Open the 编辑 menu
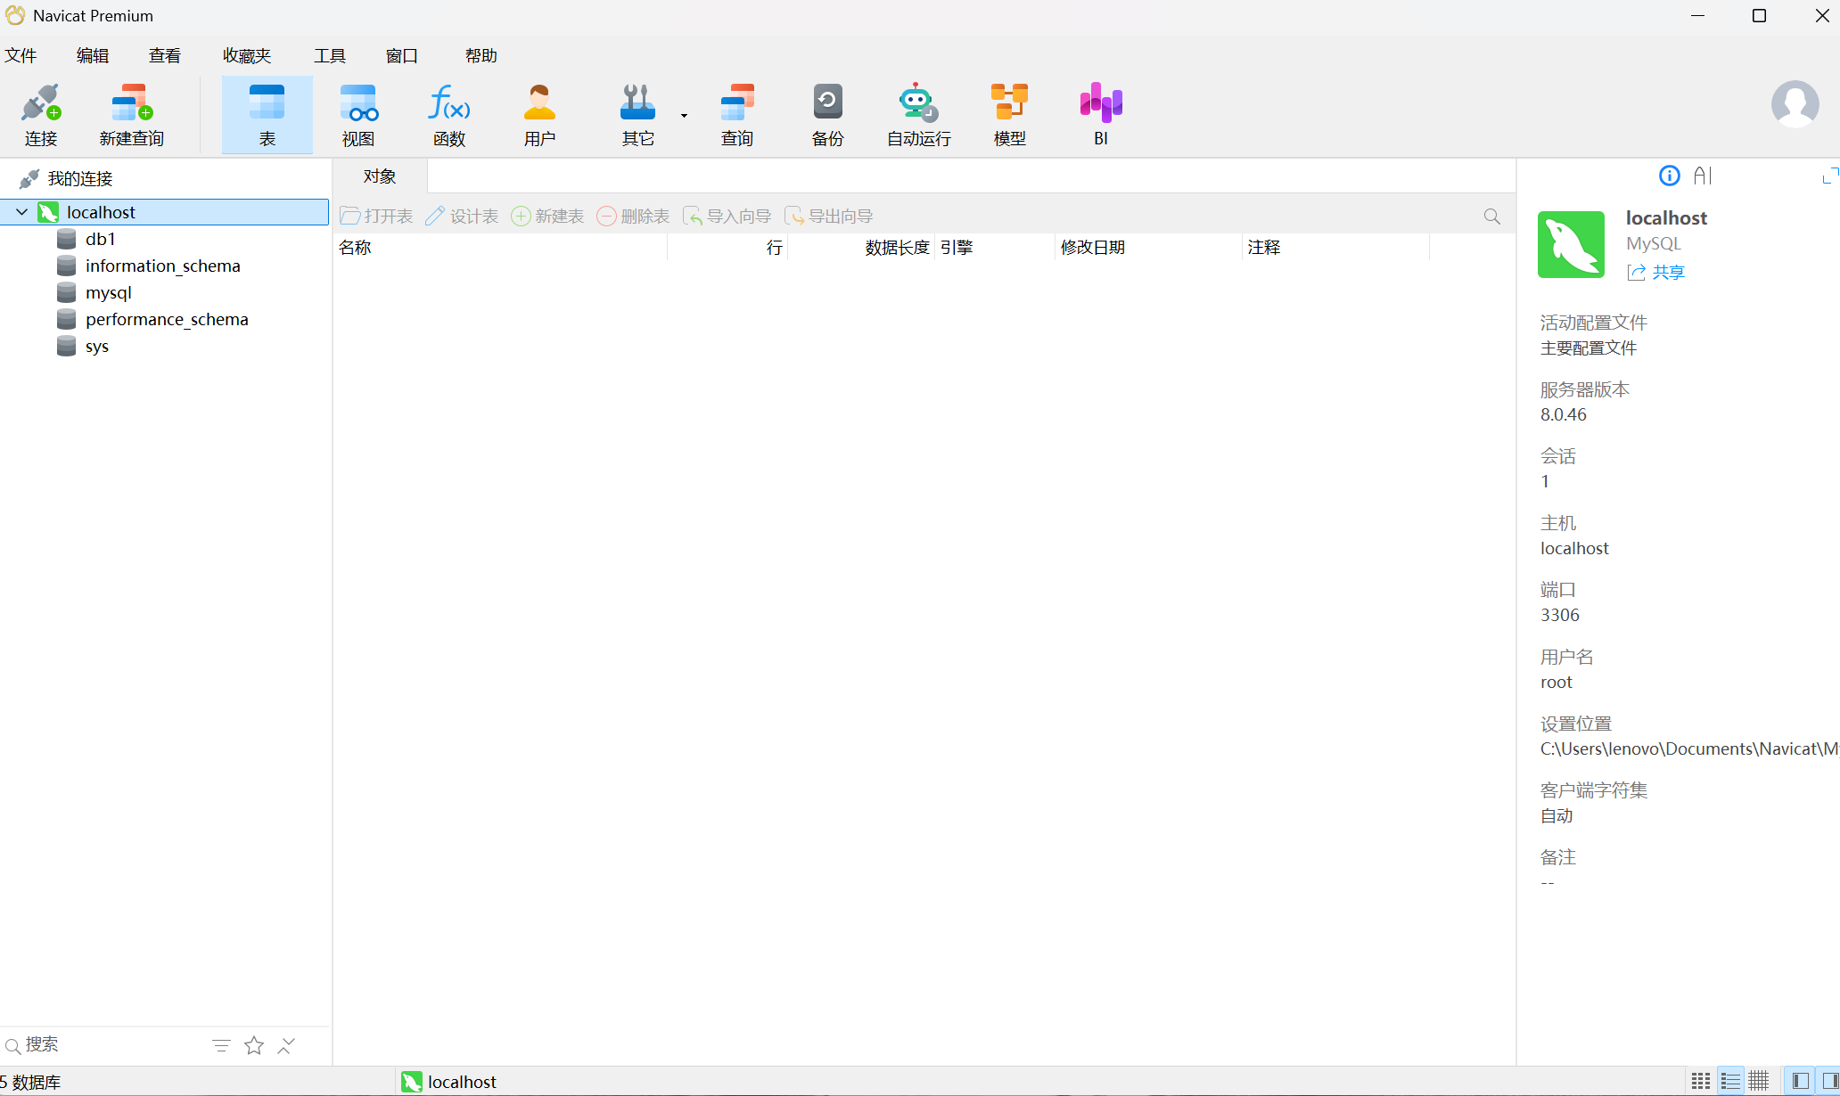1840x1096 pixels. coord(93,55)
